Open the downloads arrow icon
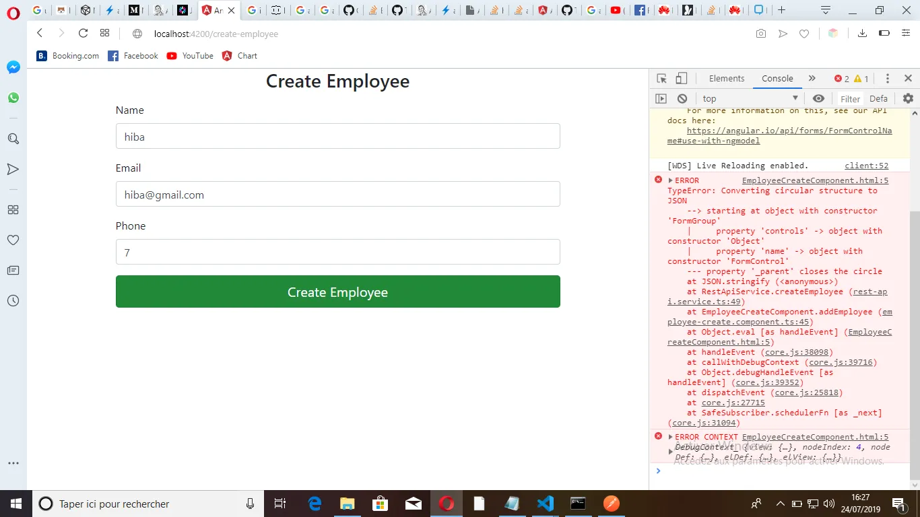The height and width of the screenshot is (517, 920). pyautogui.click(x=862, y=34)
